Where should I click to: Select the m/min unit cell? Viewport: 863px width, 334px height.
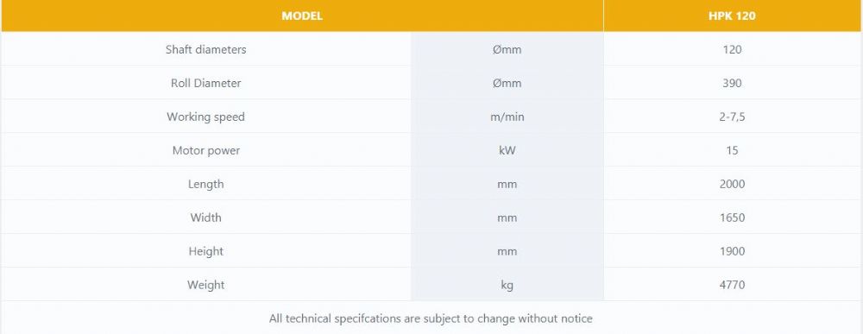pyautogui.click(x=507, y=117)
